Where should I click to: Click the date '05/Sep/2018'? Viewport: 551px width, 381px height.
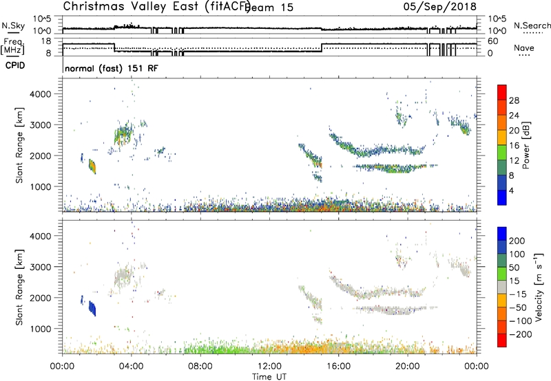pyautogui.click(x=440, y=7)
